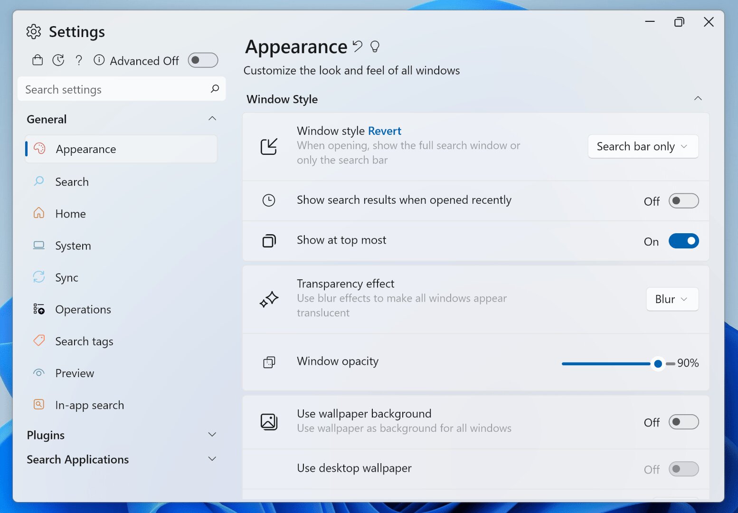Toggle the Use desktop wallpaper switch
738x513 pixels.
tap(683, 469)
